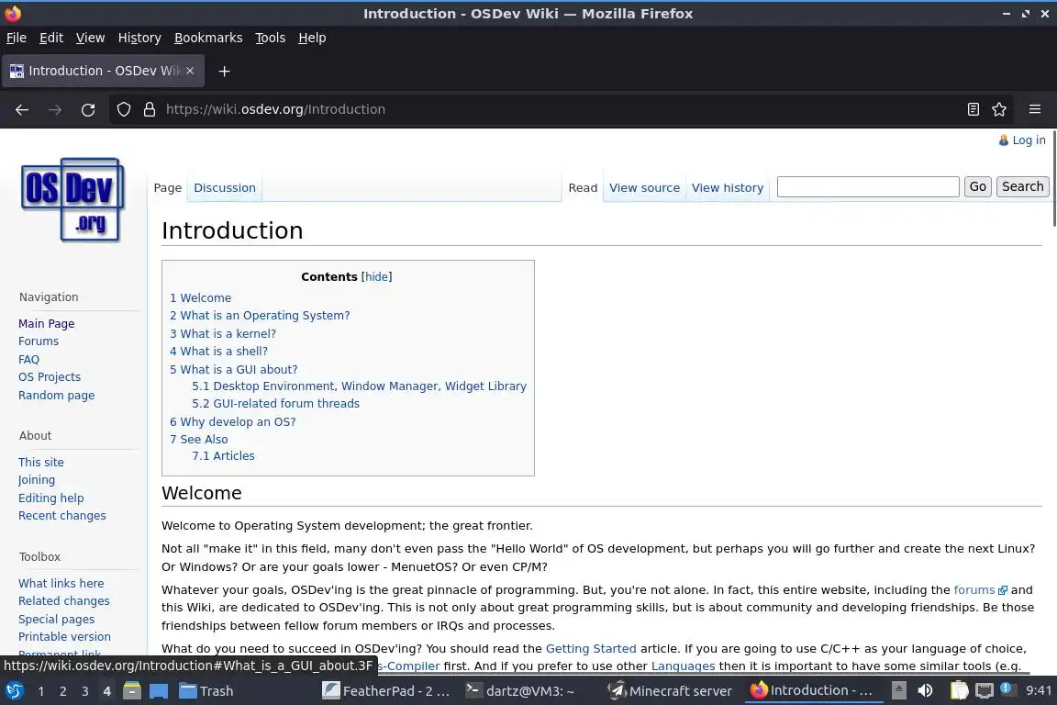Viewport: 1057px width, 705px height.
Task: Open the File menu
Action: click(17, 38)
